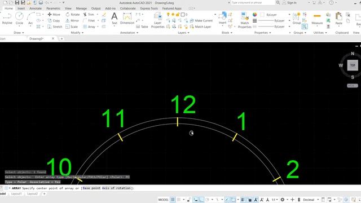
Task: Click Match Layer button
Action: pyautogui.click(x=201, y=27)
